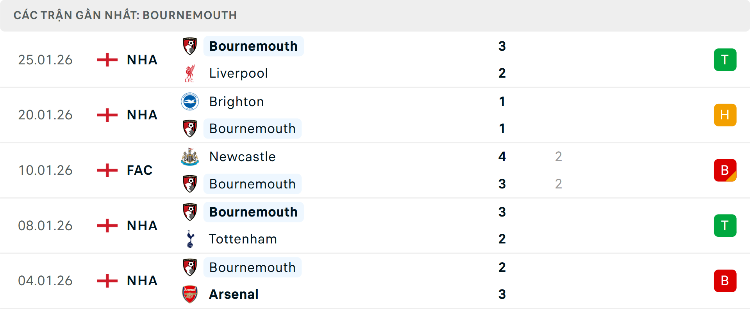Image resolution: width=750 pixels, height=309 pixels.
Task: Open the NHA competition label on 20.01.26
Action: click(x=142, y=115)
